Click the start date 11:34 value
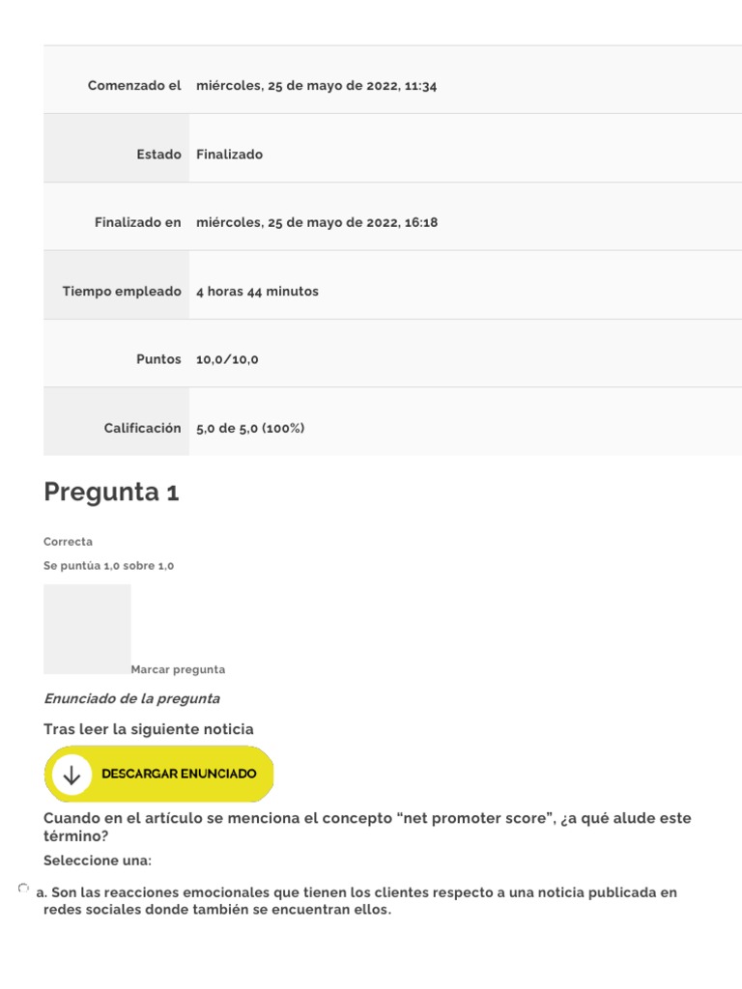The width and height of the screenshot is (742, 989). pos(317,86)
